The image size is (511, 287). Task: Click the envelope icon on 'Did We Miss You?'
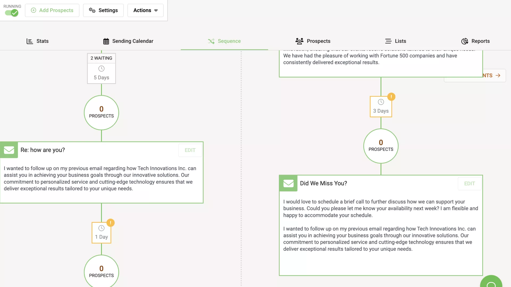(288, 183)
